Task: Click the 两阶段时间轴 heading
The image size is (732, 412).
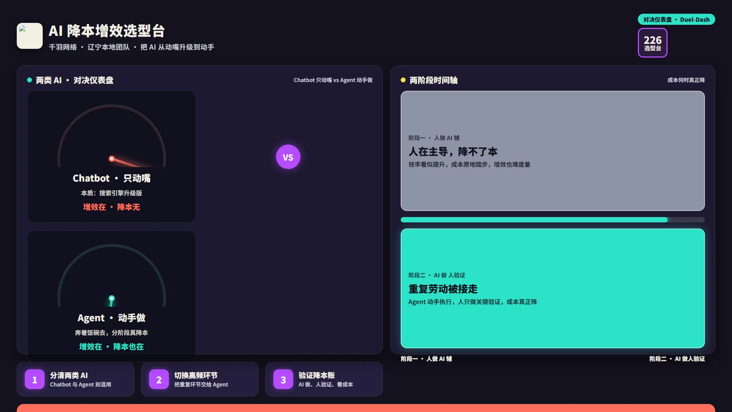Action: 433,80
